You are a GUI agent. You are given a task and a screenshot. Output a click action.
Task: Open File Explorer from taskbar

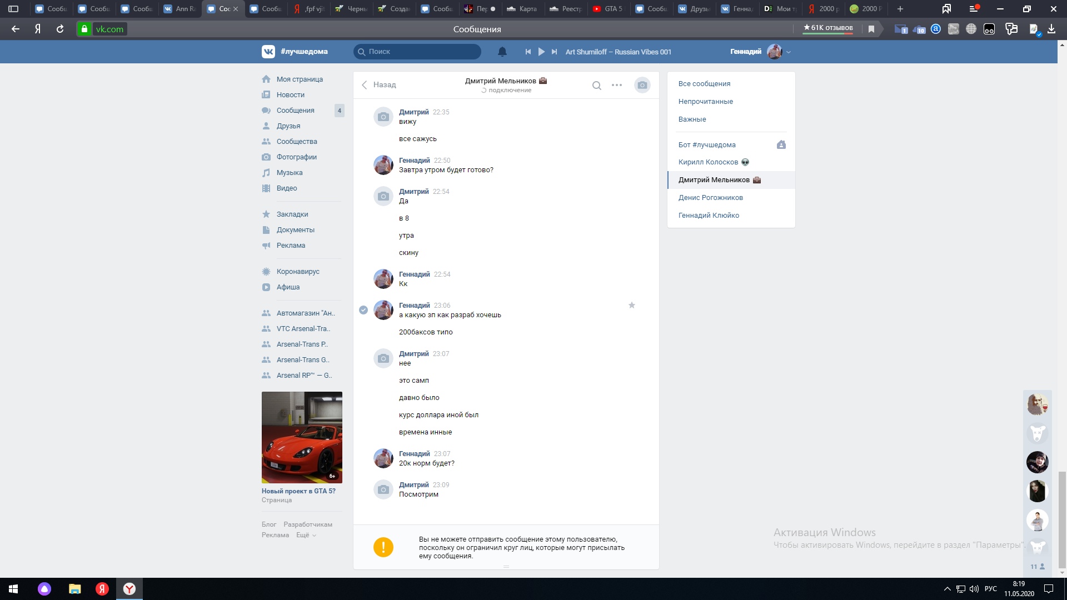tap(74, 589)
